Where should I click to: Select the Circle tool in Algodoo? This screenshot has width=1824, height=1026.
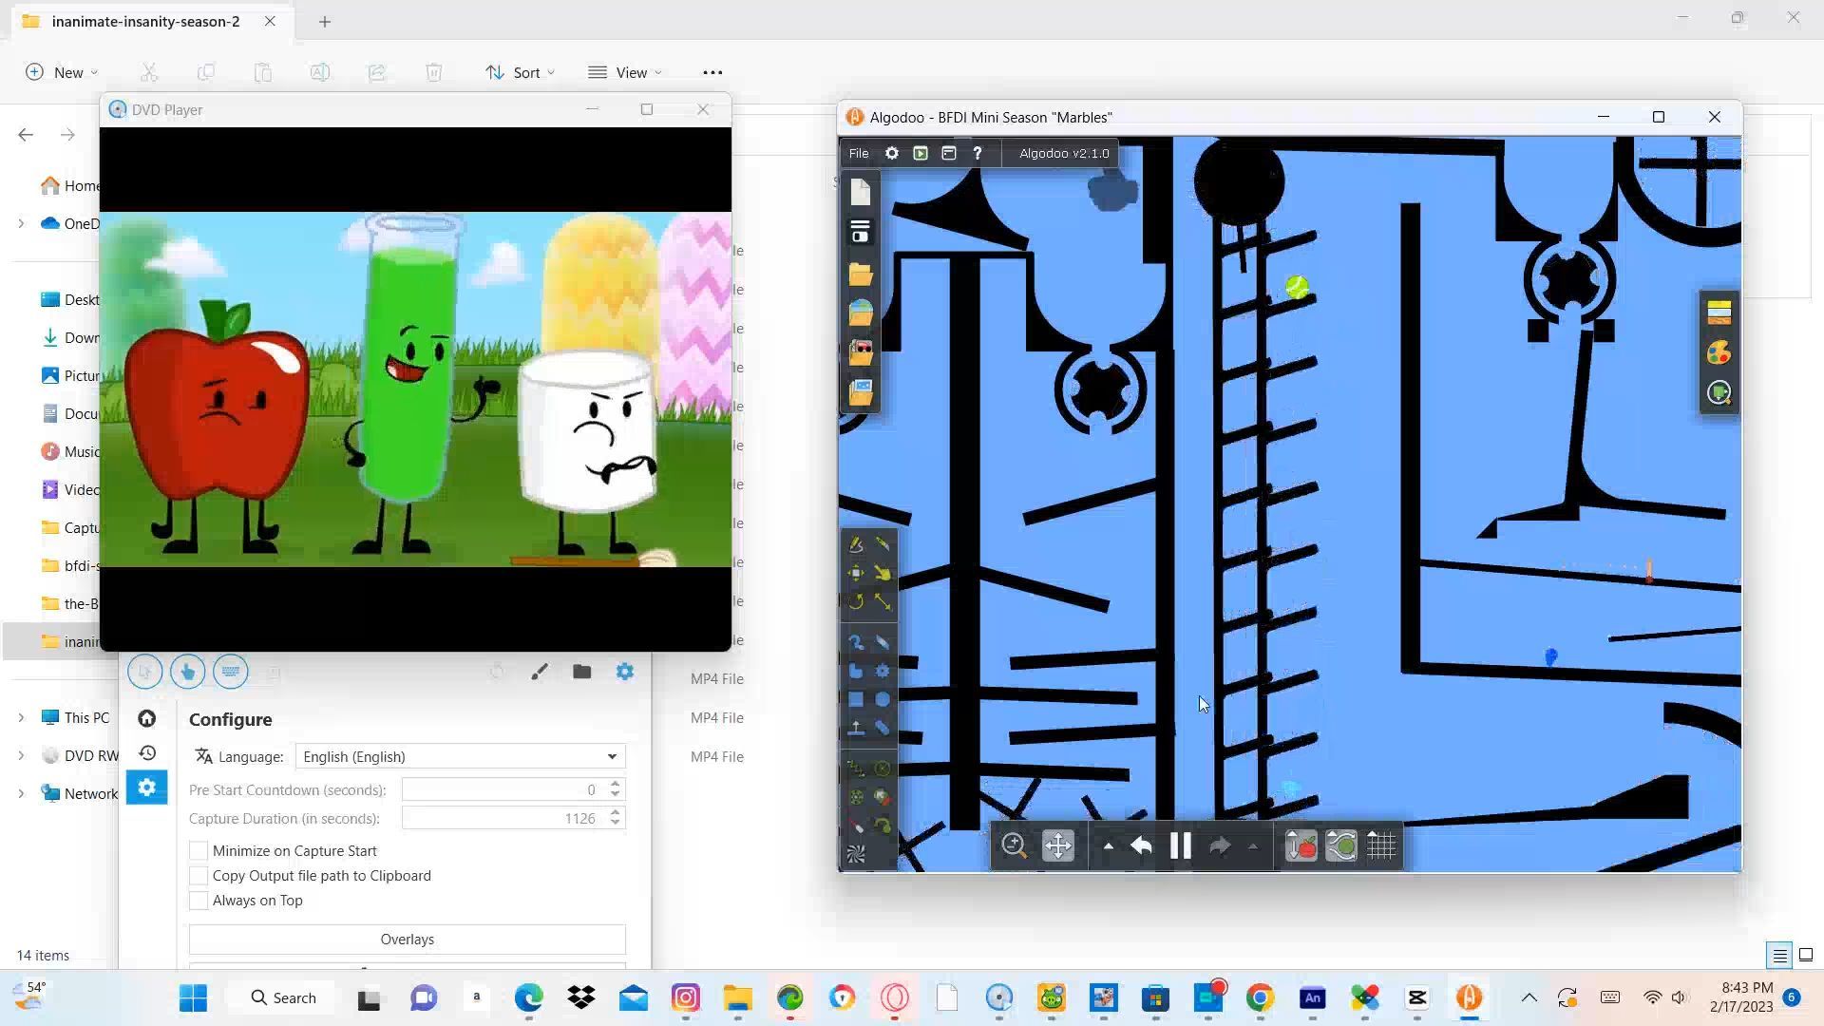[x=883, y=700]
